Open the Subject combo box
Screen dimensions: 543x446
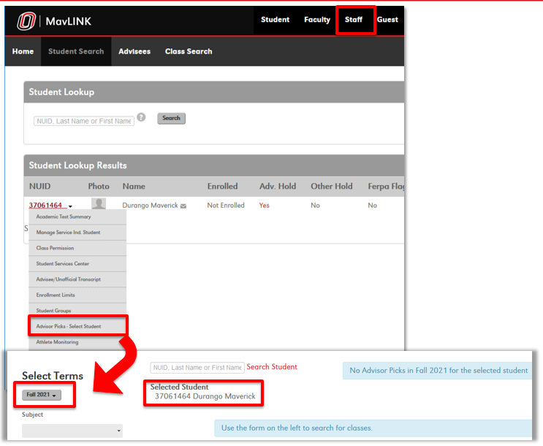tap(72, 431)
